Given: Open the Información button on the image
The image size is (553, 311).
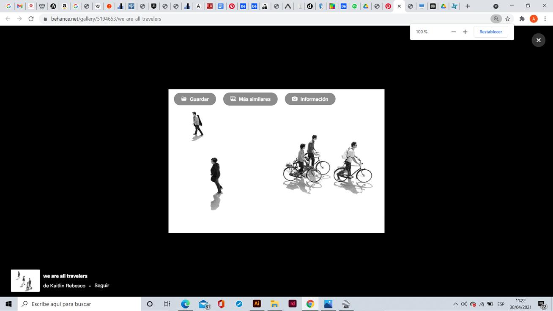Looking at the screenshot, I should point(310,99).
